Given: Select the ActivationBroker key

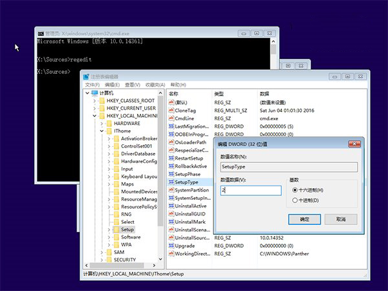Looking at the screenshot, I should pyautogui.click(x=139, y=138).
